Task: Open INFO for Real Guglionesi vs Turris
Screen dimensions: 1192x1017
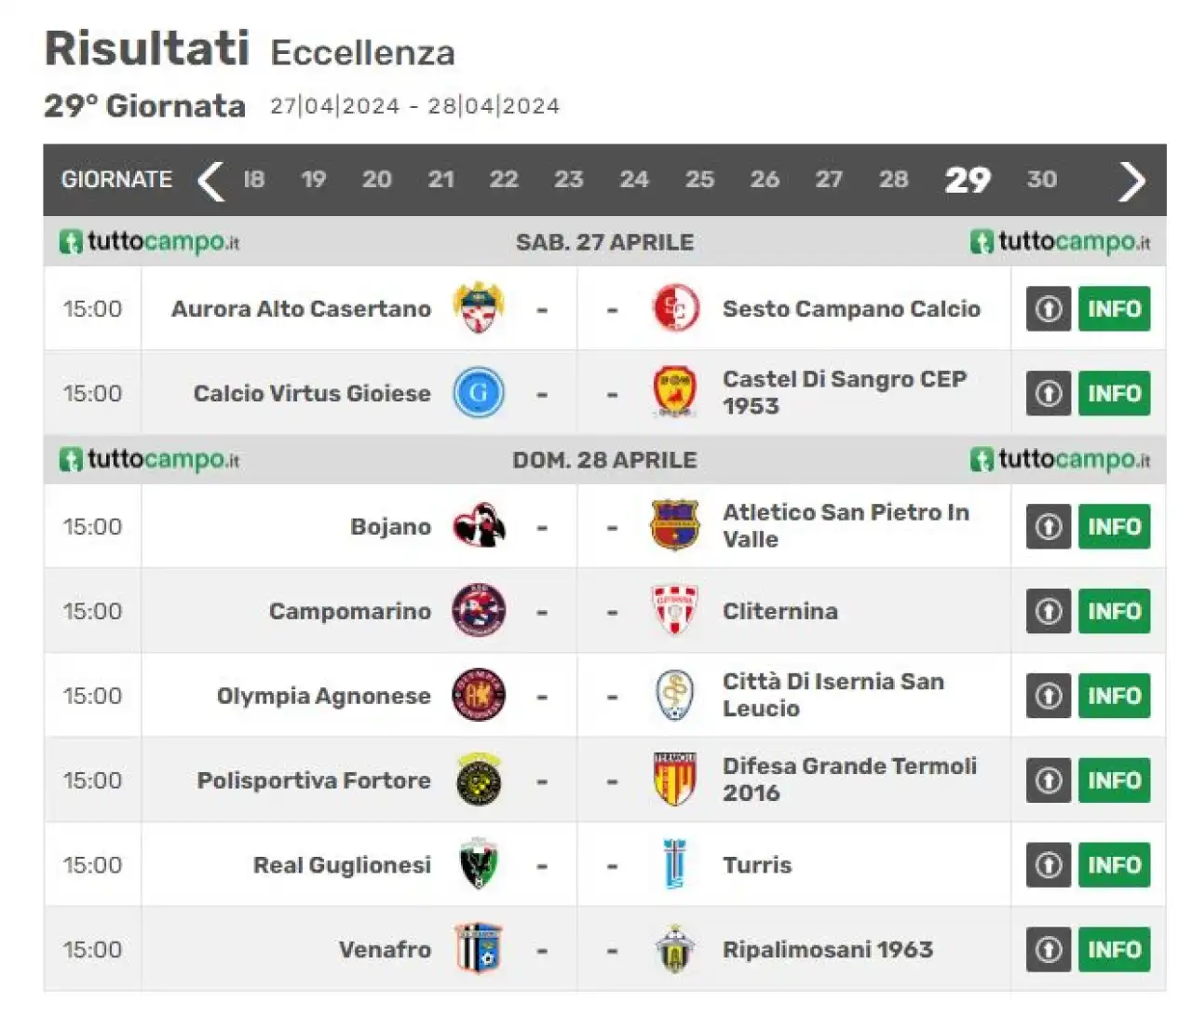Action: 1114,864
